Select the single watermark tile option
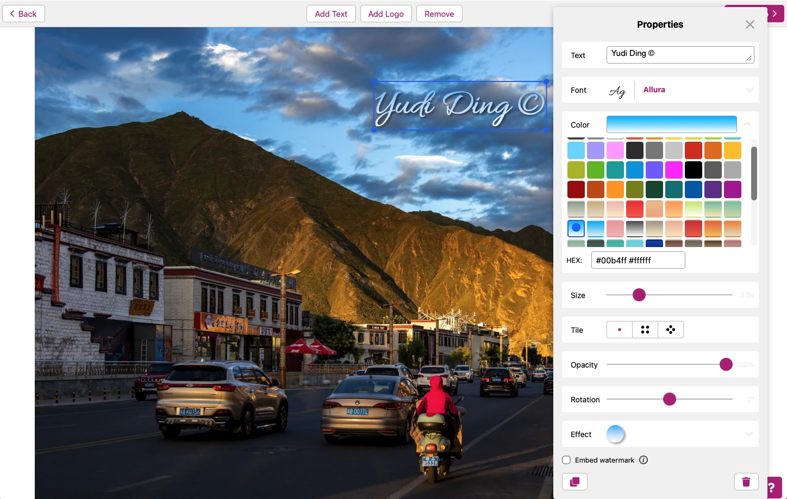 point(620,330)
